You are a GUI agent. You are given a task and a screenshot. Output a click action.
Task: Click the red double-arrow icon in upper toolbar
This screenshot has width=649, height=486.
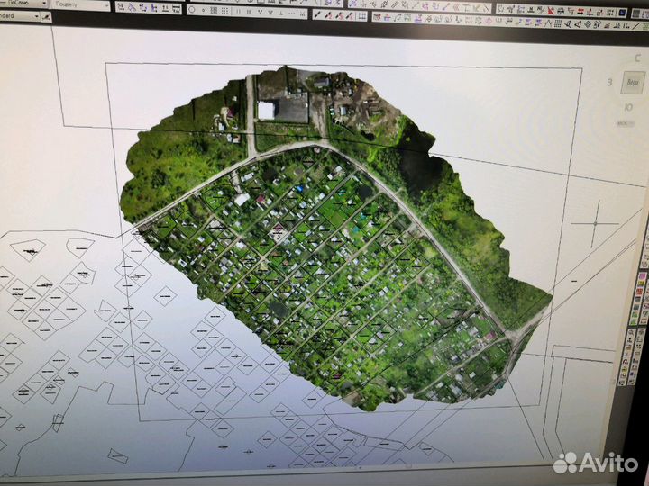pyautogui.click(x=580, y=12)
